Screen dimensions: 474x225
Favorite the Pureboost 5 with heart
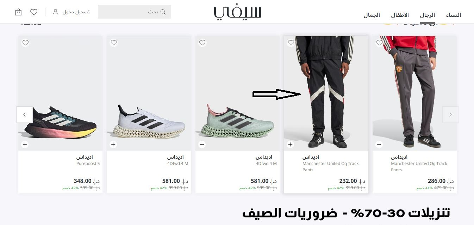pos(25,43)
